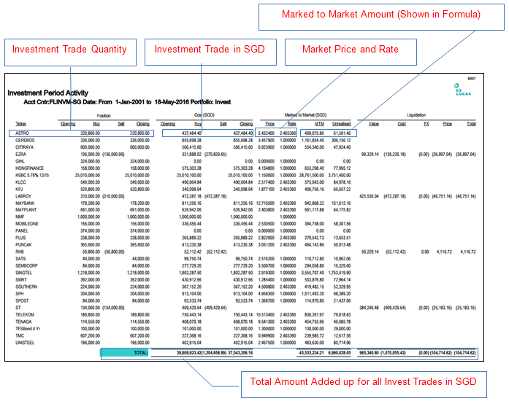The width and height of the screenshot is (509, 401).
Task: Click the Value column header under Liquidation
Action: 374,124
